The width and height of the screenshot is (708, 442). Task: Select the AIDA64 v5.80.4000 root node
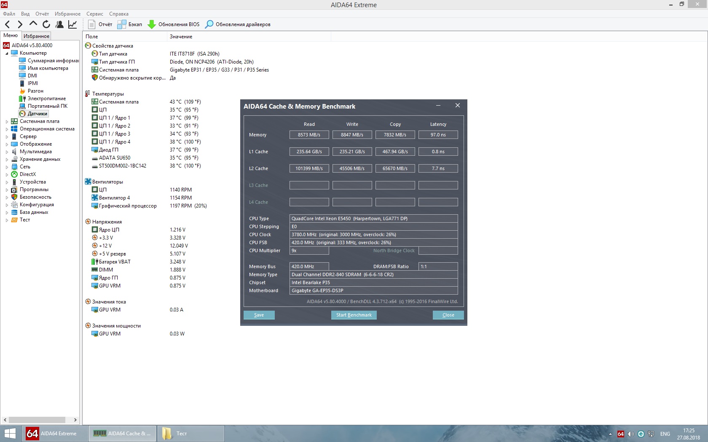(32, 45)
